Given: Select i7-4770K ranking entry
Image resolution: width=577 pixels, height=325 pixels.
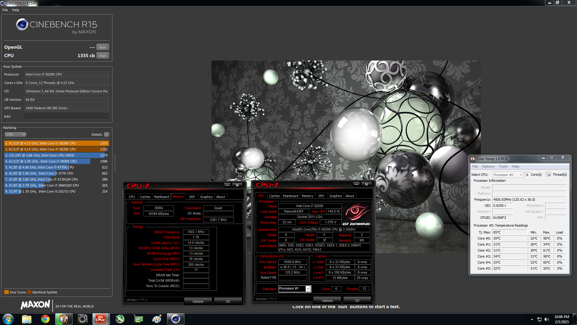Looking at the screenshot, I should [56, 167].
